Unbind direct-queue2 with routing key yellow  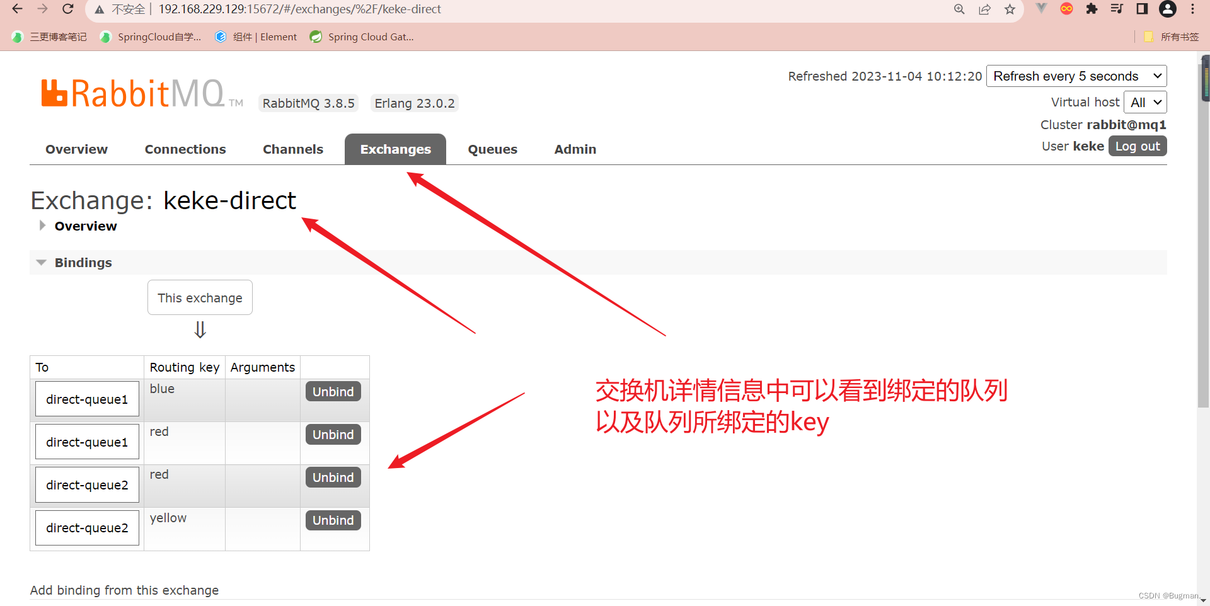coord(333,520)
